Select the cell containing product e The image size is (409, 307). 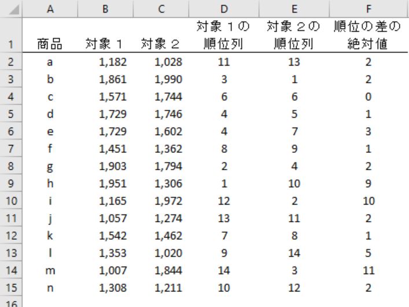pos(50,131)
